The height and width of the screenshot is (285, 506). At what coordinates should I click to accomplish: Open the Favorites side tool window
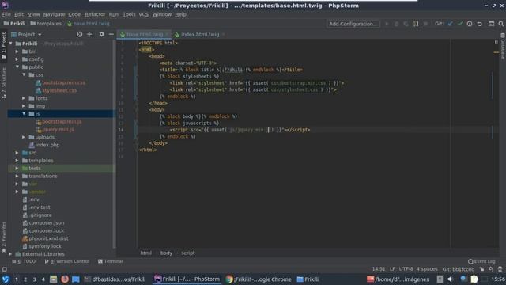[3, 237]
